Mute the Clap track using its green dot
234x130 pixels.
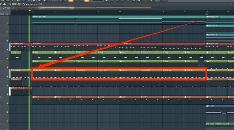[x=7, y=59]
